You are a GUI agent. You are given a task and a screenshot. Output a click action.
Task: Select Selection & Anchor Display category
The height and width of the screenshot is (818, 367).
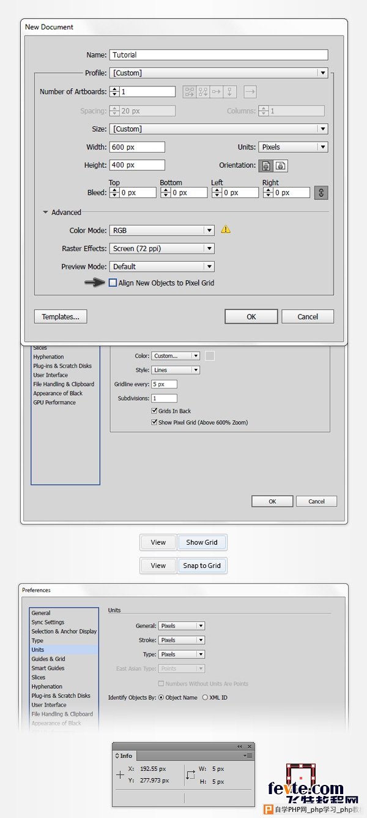pyautogui.click(x=64, y=631)
